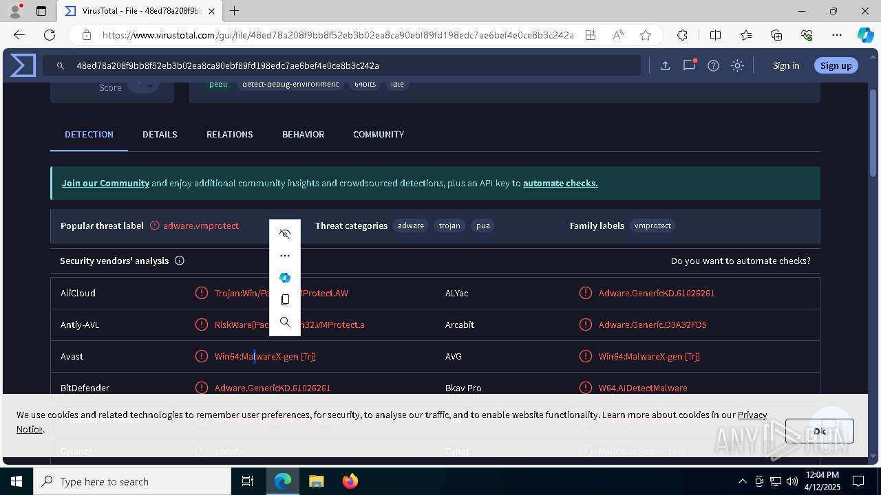Close the VirusTotal tab
This screenshot has width=881, height=495.
tap(212, 11)
